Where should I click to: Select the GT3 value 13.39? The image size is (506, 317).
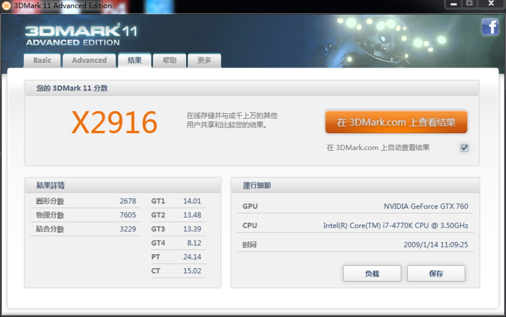coord(192,229)
